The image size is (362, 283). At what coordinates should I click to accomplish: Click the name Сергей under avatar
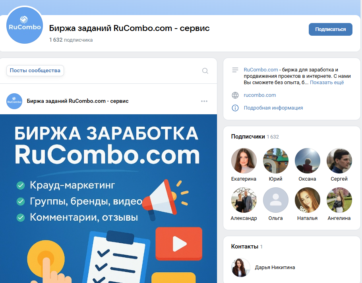pos(339,179)
